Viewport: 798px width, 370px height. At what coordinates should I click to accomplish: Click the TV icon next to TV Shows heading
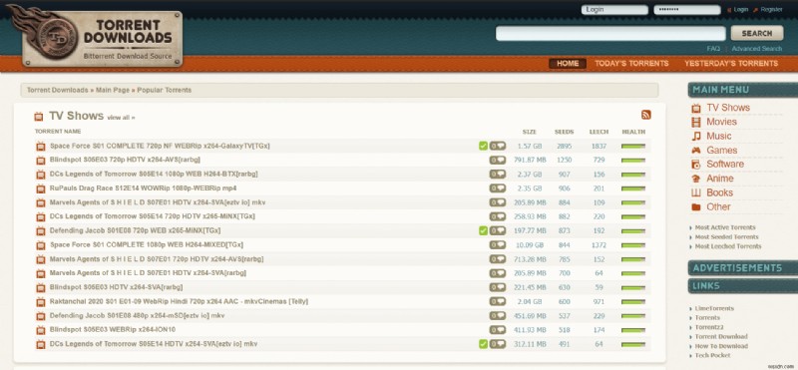click(x=39, y=117)
